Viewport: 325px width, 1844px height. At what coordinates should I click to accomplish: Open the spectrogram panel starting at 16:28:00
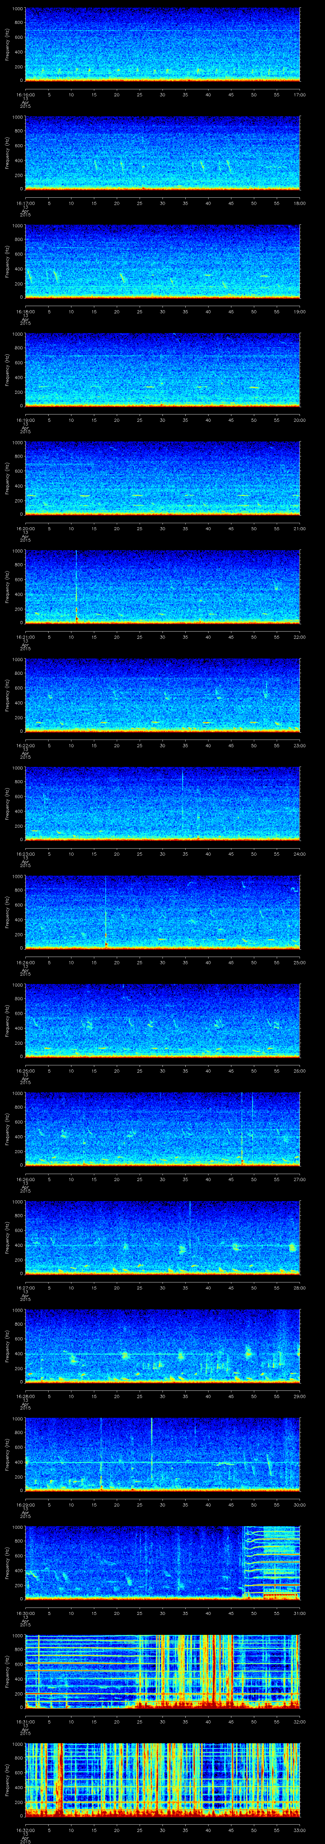tap(162, 1346)
